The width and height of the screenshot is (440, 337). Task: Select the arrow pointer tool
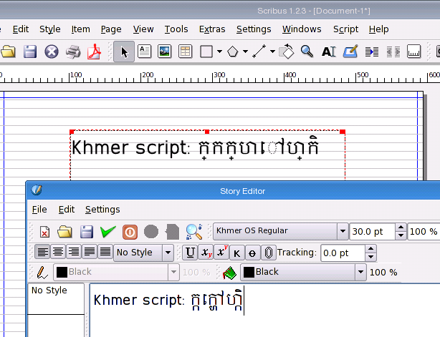click(x=123, y=52)
